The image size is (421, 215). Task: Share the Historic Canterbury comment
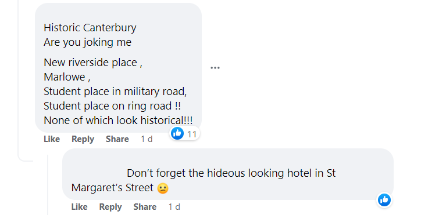(x=117, y=139)
